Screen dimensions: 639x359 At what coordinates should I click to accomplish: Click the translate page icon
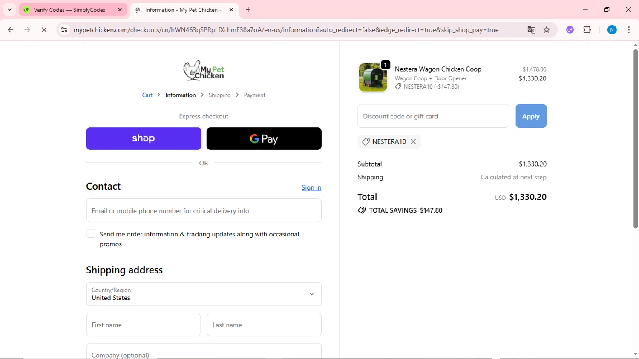coord(531,30)
